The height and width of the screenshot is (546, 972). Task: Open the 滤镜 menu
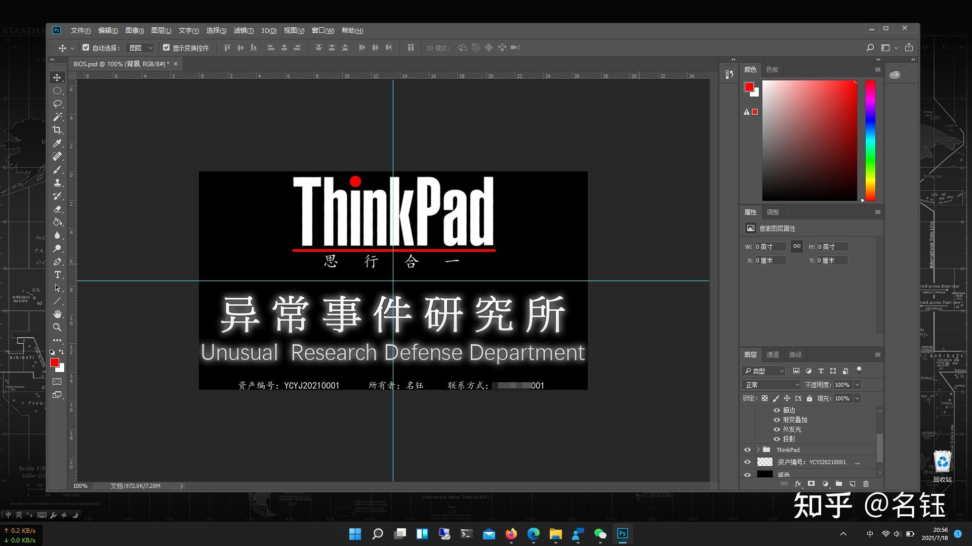244,30
